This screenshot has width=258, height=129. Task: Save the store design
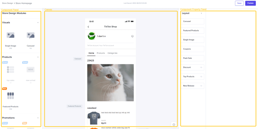[239, 3]
